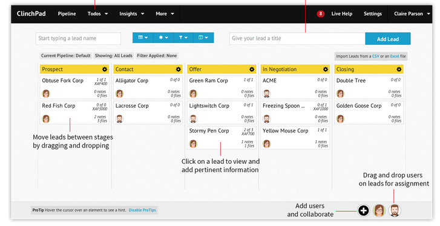440x226 pixels.
Task: Click the red notification badge showing 8
Action: pyautogui.click(x=320, y=14)
